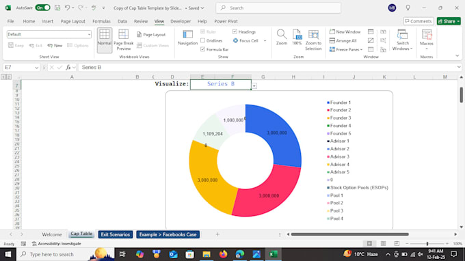The width and height of the screenshot is (465, 261).
Task: Launch Firefox from the taskbar
Action: point(223,254)
